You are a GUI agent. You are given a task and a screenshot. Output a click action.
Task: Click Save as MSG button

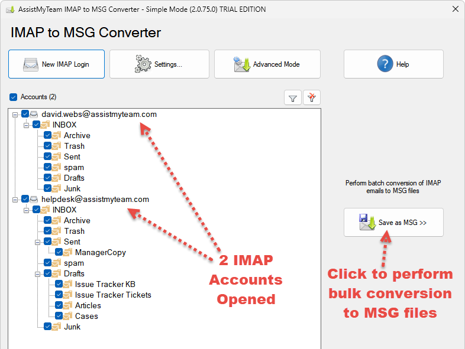[393, 222]
